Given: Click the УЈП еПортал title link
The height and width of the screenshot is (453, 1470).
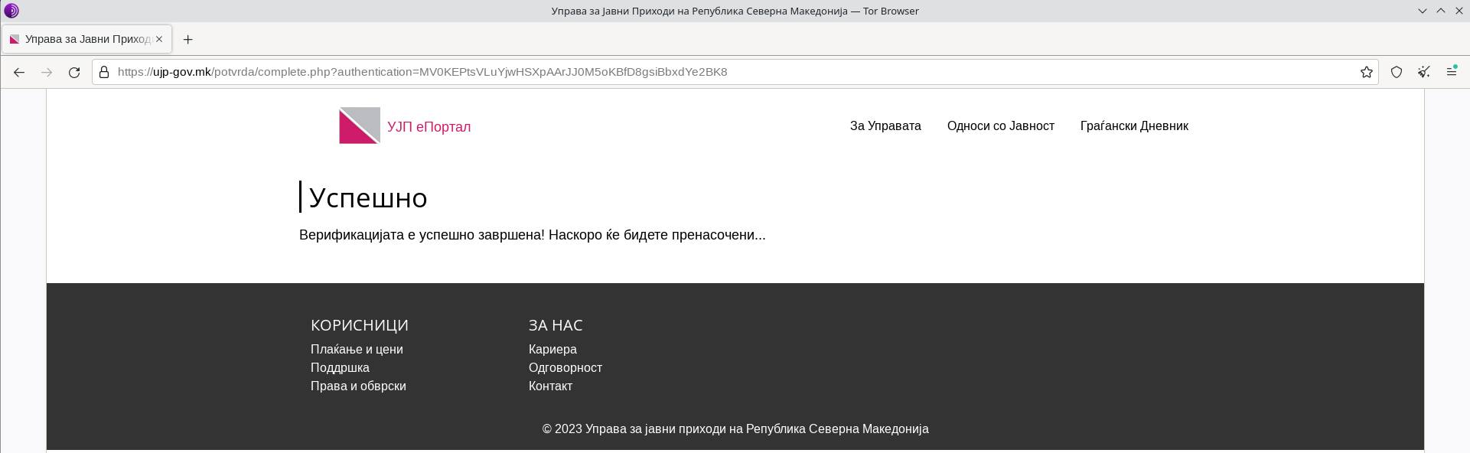Looking at the screenshot, I should click(x=429, y=127).
